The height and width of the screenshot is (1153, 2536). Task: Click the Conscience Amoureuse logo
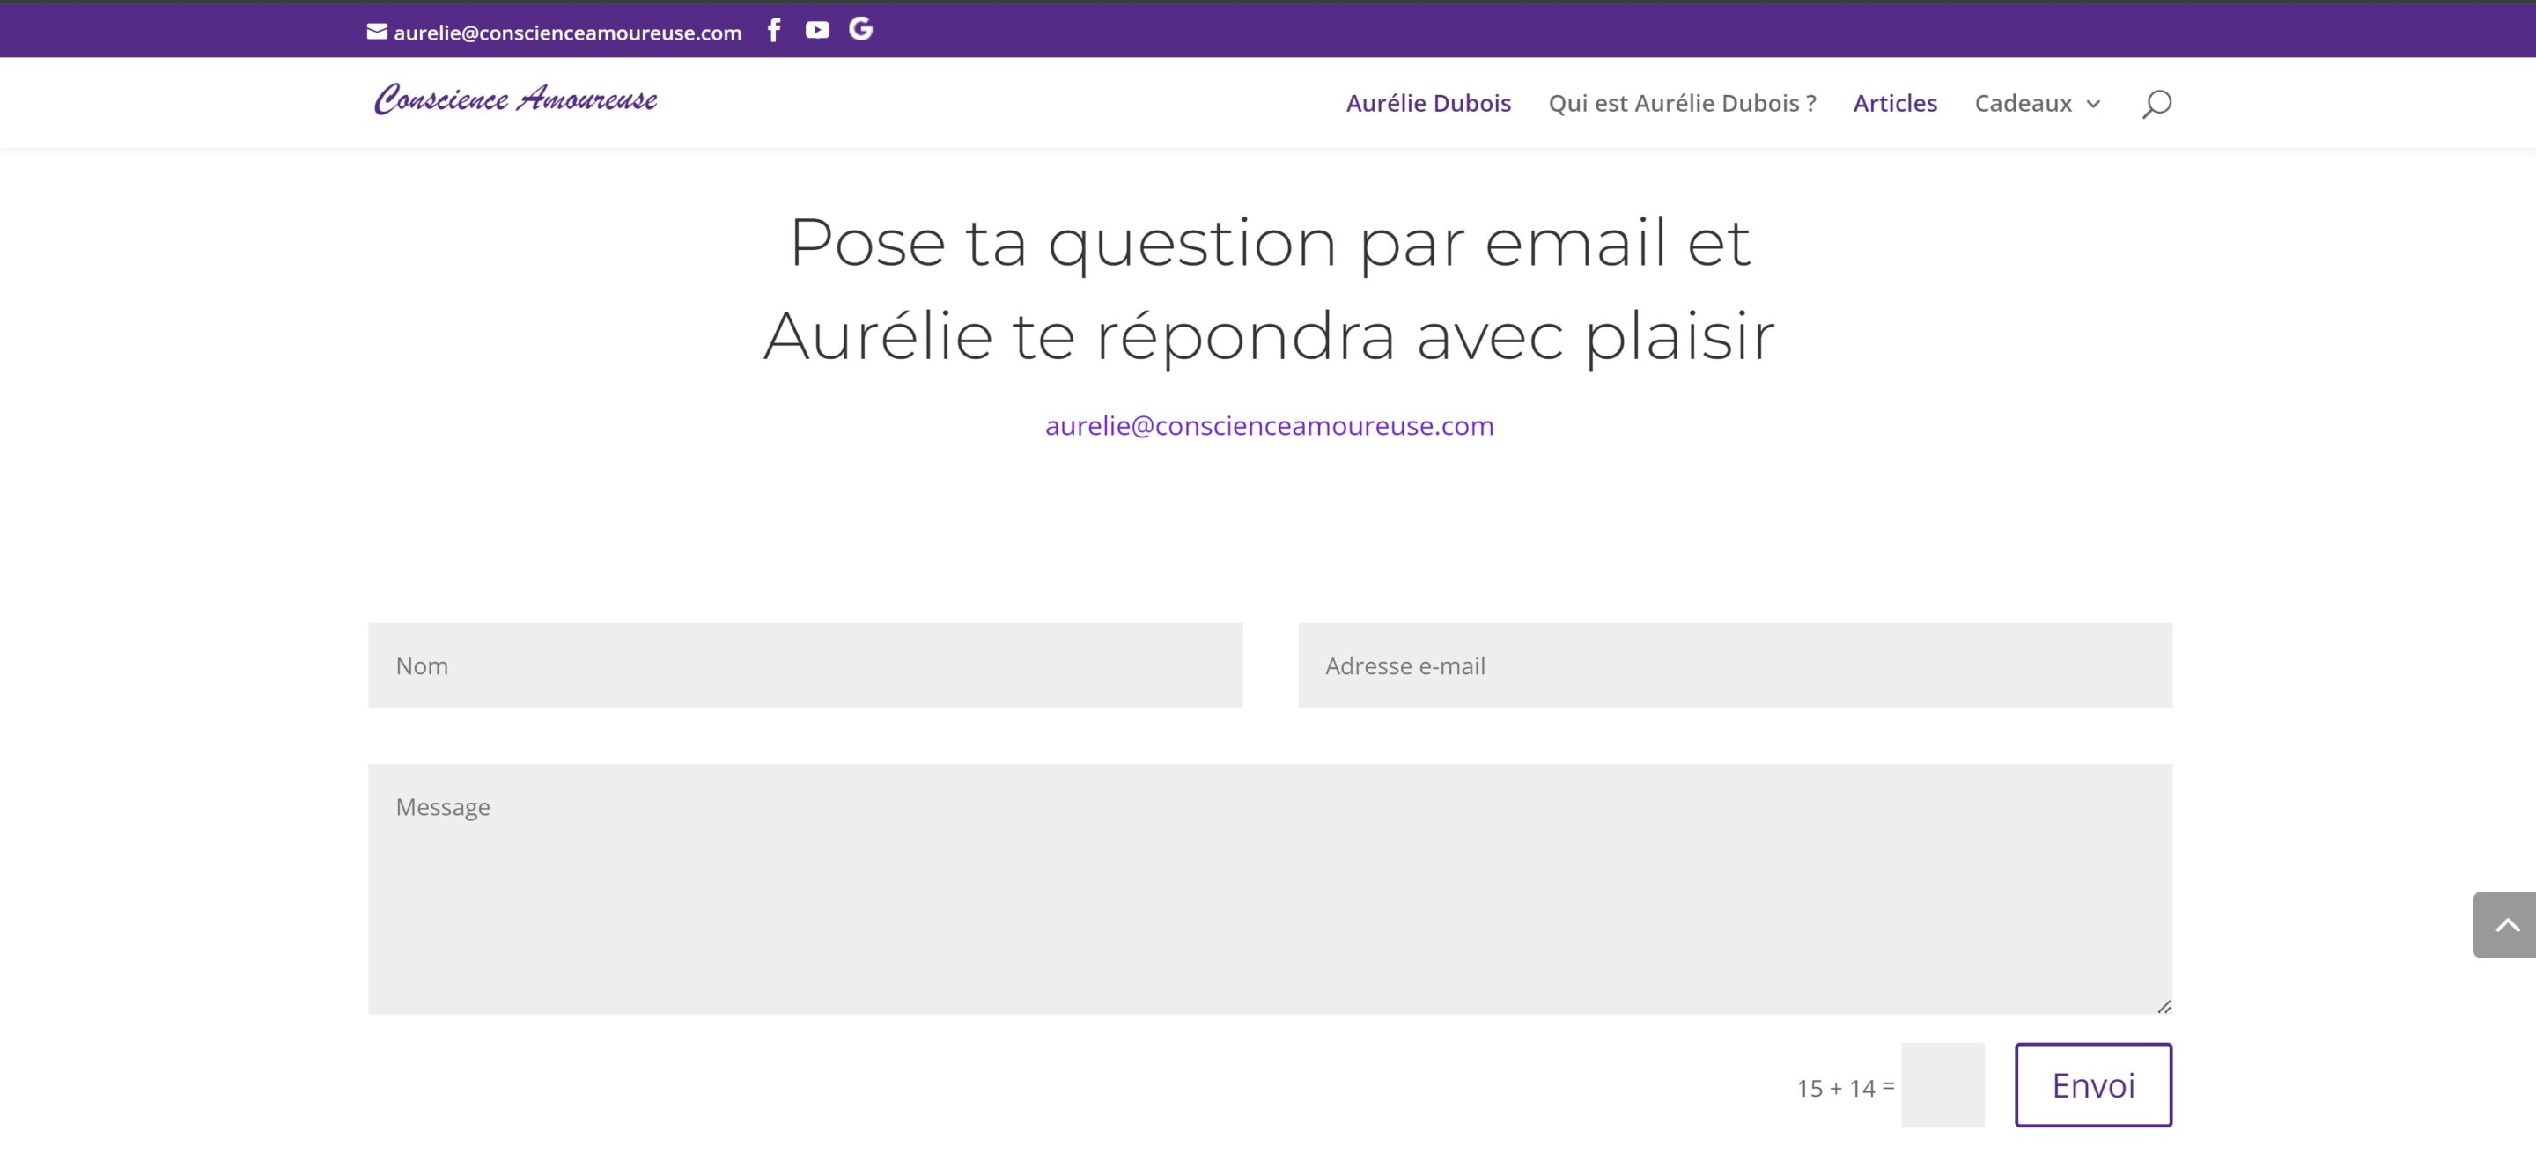pos(516,99)
